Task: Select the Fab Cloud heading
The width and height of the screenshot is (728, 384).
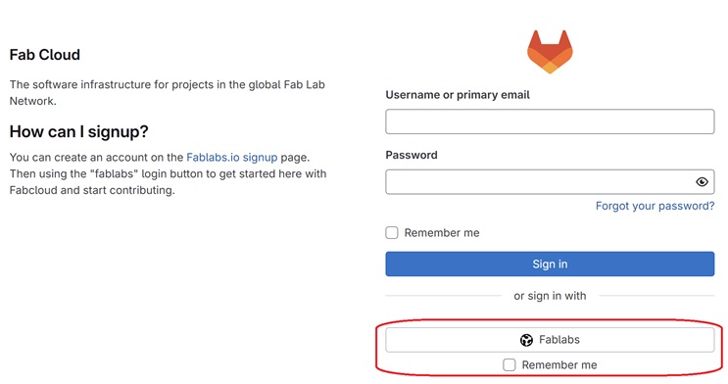Action: click(x=44, y=55)
